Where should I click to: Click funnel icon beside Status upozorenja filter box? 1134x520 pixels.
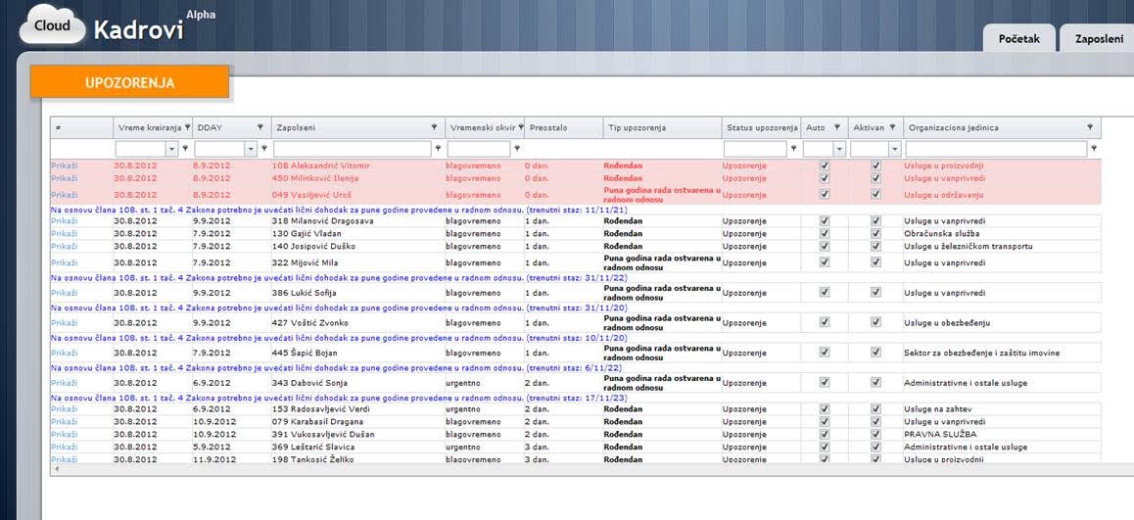click(793, 149)
